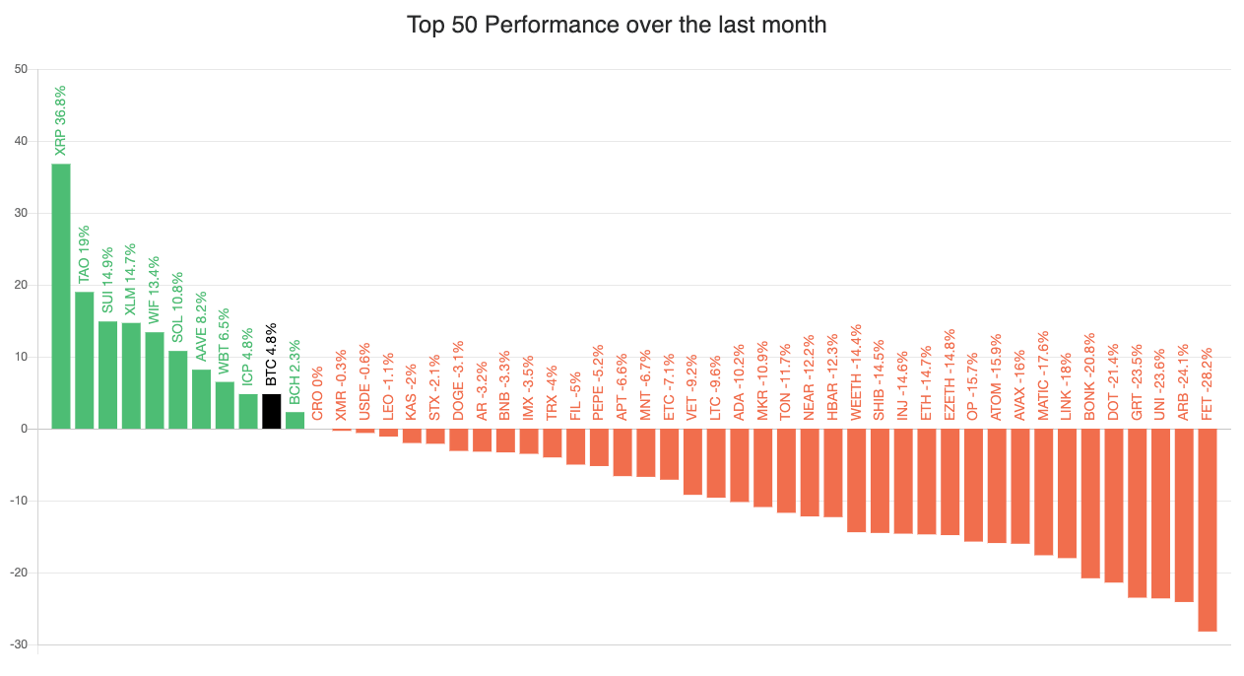The image size is (1244, 676).
Task: Select the BCH green bar
Action: pyautogui.click(x=295, y=420)
